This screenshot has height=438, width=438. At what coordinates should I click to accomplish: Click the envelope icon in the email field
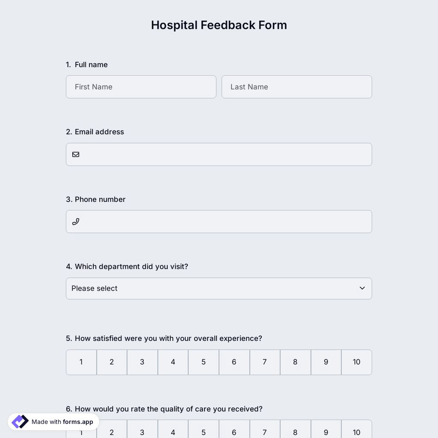pos(75,154)
